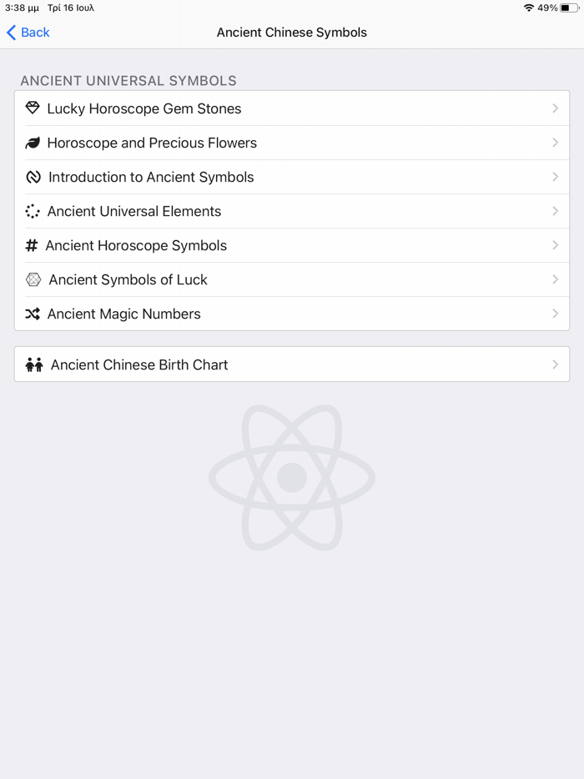Tap the diamond icon for Ancient Symbols of Luck

(x=33, y=279)
